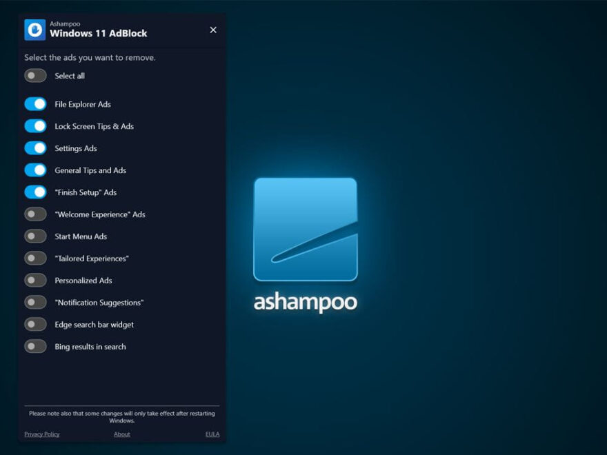
Task: Switch on Personalized Ads toggle
Action: click(35, 281)
